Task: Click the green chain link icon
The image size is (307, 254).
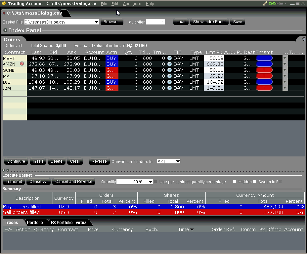Action: coord(272,4)
